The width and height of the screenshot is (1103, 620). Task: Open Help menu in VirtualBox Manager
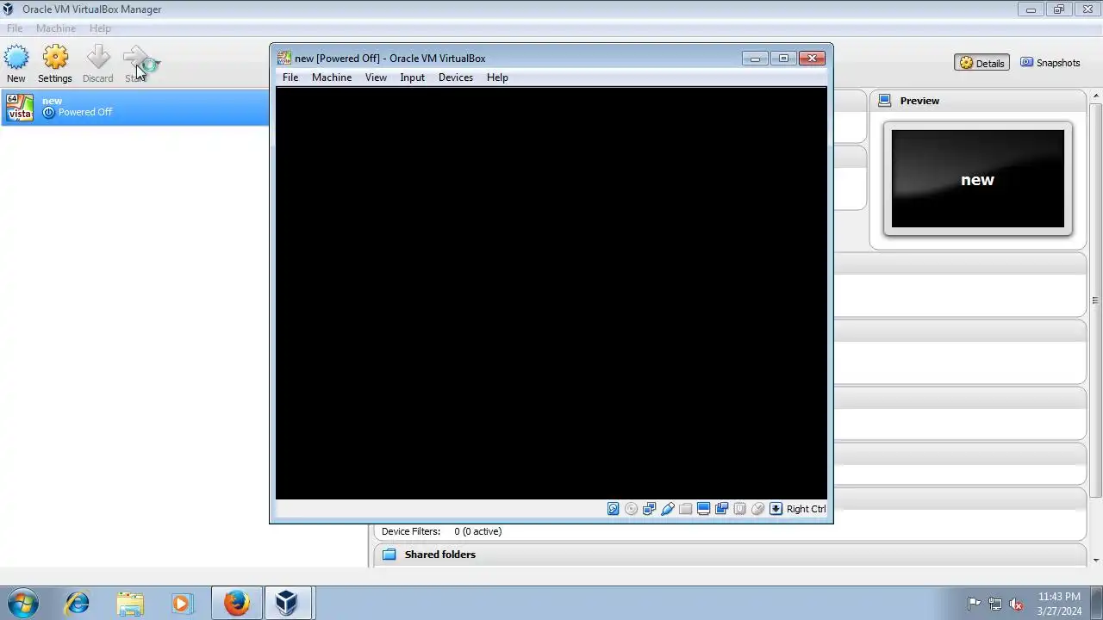(100, 28)
